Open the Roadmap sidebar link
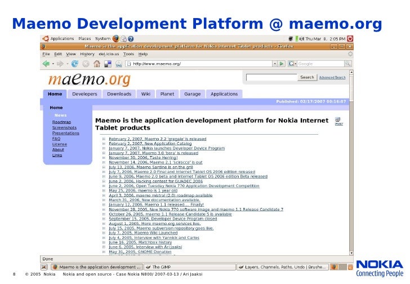Screen dimensions: 410x284 click(x=61, y=122)
